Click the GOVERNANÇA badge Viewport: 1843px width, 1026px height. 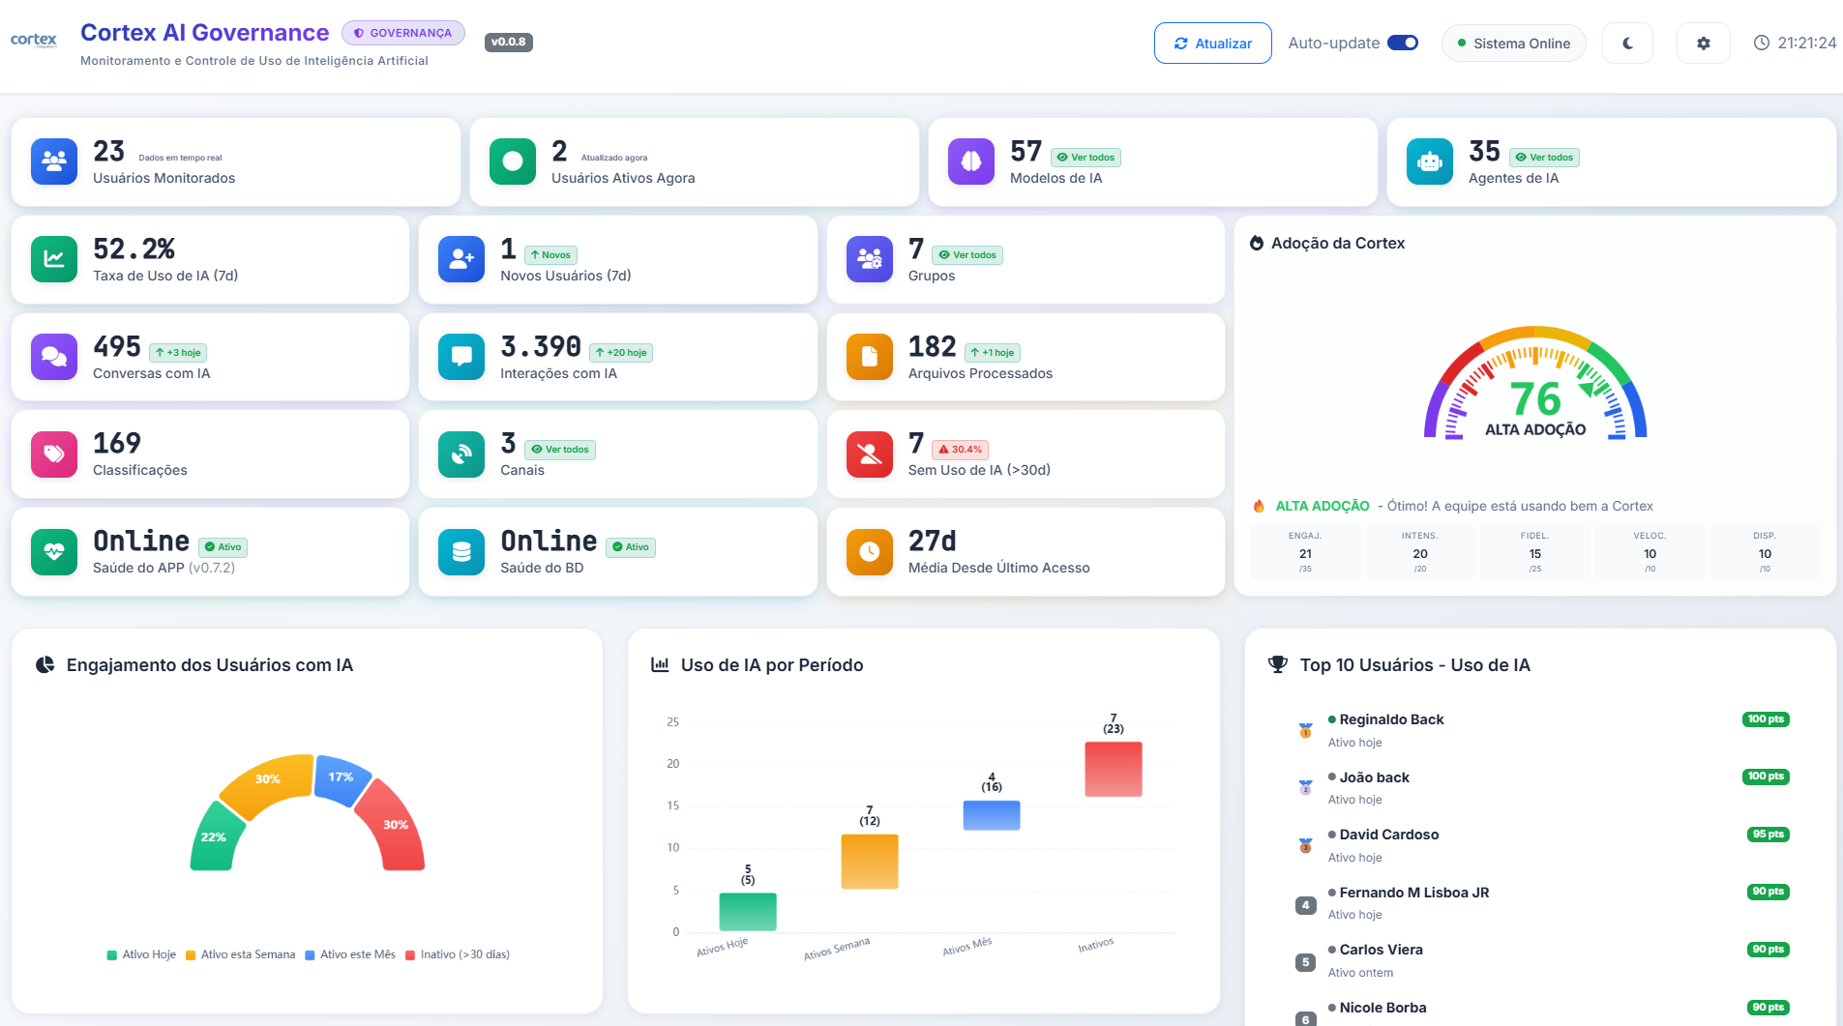coord(403,32)
